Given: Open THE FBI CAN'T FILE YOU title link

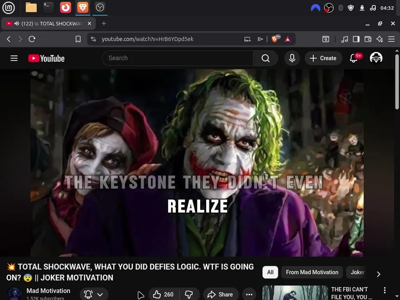Looking at the screenshot, I should (352, 293).
